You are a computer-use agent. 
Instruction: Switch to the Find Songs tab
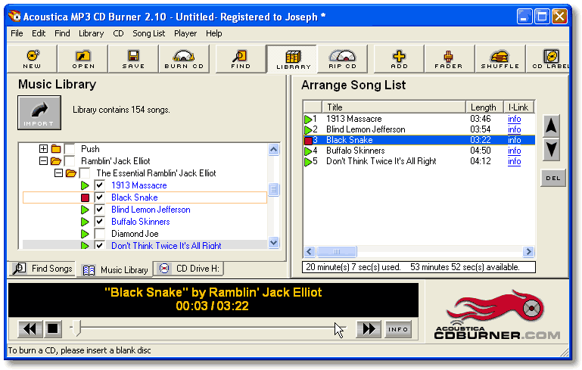pyautogui.click(x=42, y=269)
